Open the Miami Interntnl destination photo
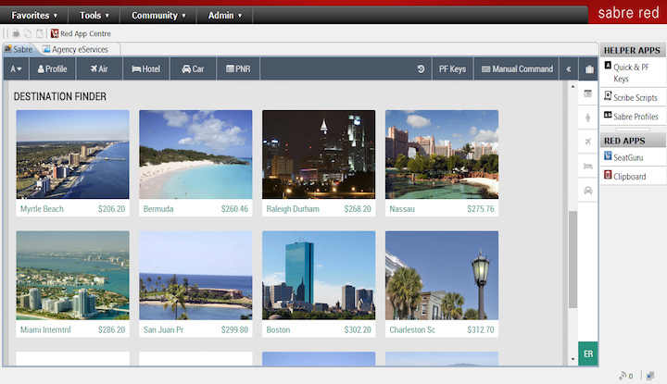Viewport: 667px width, 384px height. [x=73, y=275]
